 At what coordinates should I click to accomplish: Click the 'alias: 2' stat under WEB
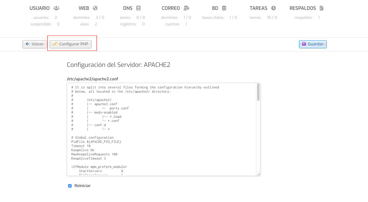[89, 24]
